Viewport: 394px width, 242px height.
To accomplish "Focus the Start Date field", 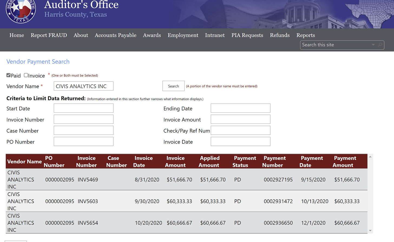I will pos(84,108).
